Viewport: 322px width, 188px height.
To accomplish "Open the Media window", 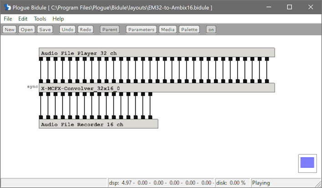I will [x=168, y=29].
